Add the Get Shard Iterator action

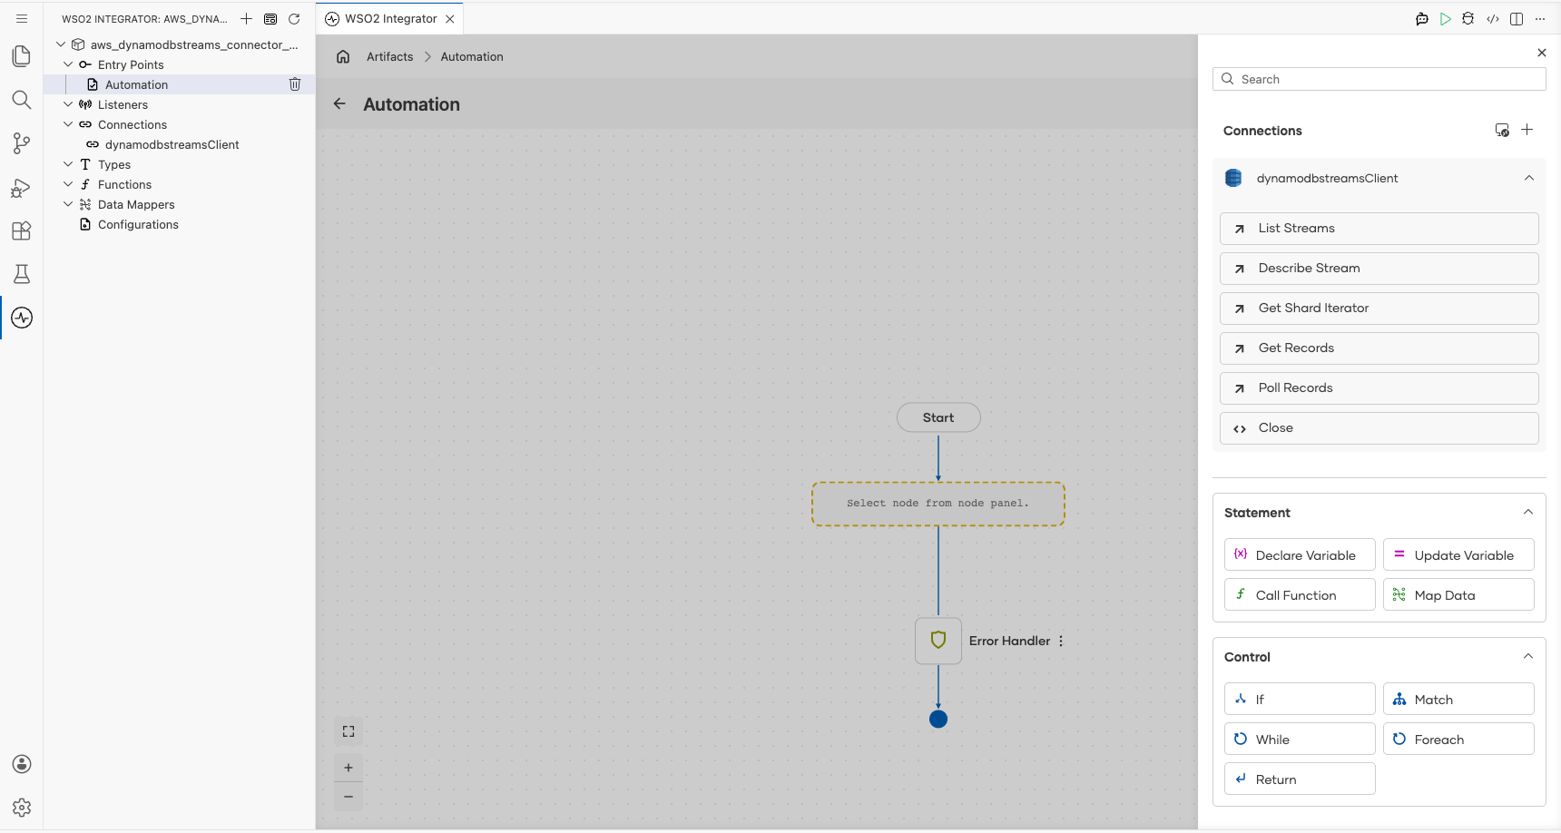coord(1379,309)
